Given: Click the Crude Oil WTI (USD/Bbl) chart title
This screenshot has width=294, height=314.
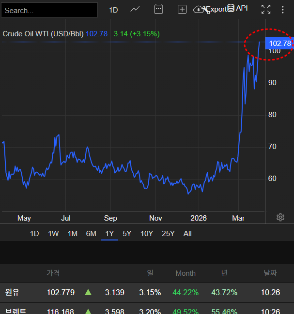Looking at the screenshot, I should (43, 34).
